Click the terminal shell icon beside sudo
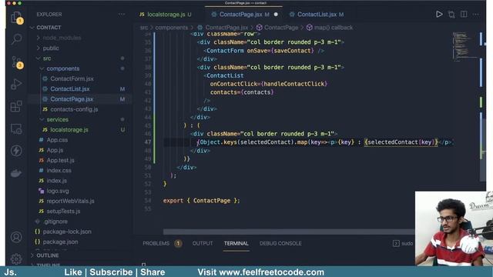This screenshot has height=277, width=493. point(396,243)
